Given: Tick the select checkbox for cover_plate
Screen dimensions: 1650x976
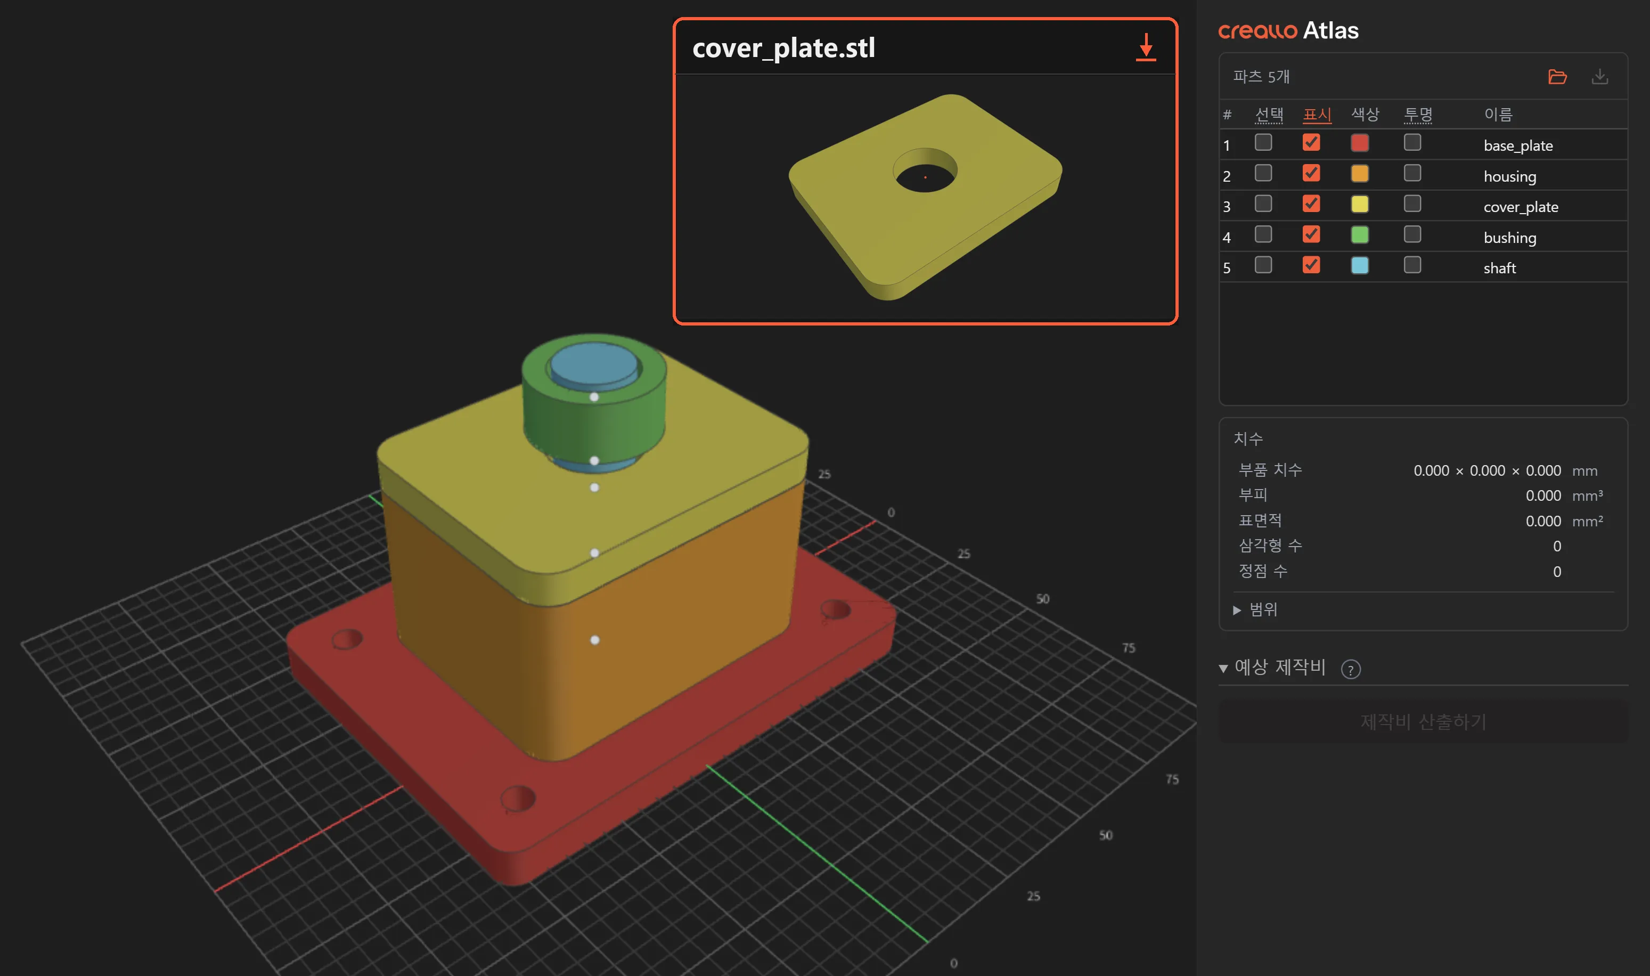Looking at the screenshot, I should click(1263, 204).
